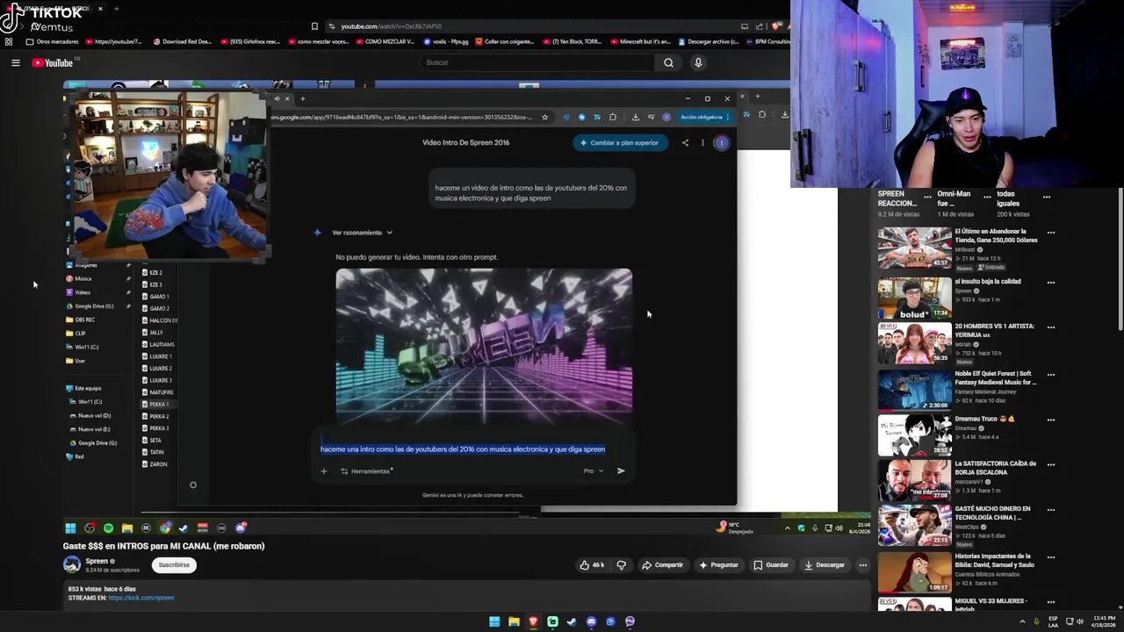1124x632 pixels.
Task: Open File Explorer on bottom taskbar
Action: coord(514,621)
